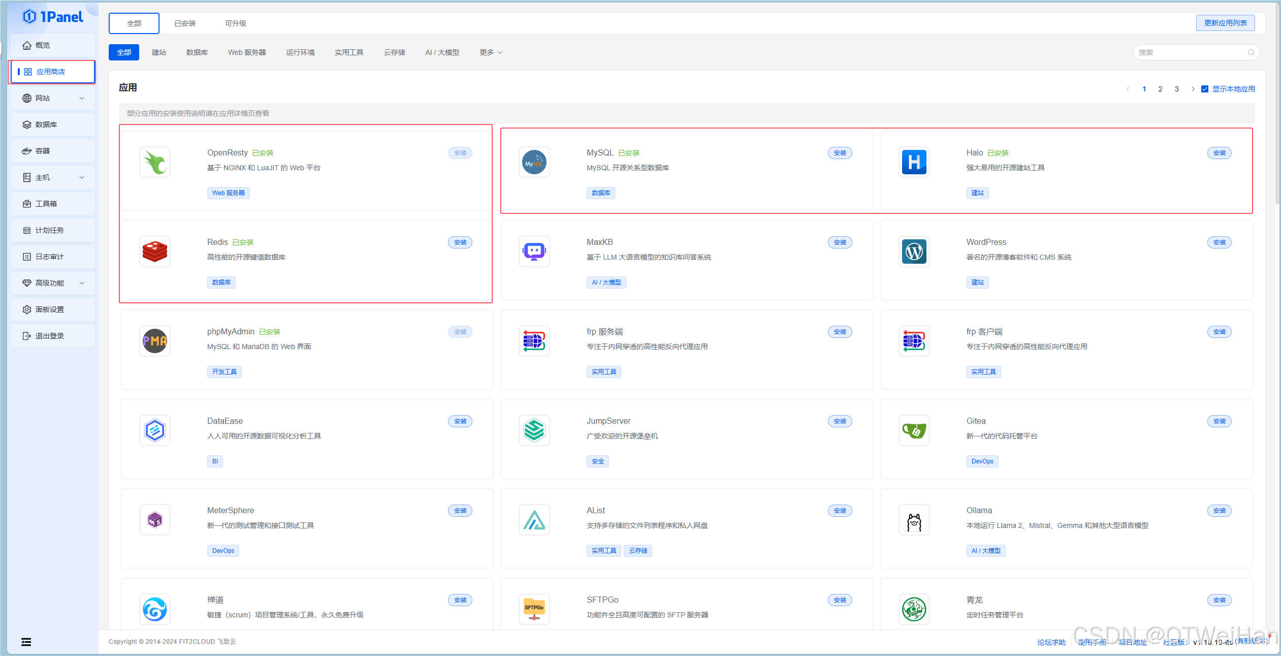This screenshot has width=1281, height=656.
Task: Open the MaxKB app icon
Action: tap(534, 252)
